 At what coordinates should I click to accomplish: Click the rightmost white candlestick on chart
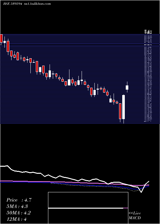pyautogui.click(x=127, y=87)
